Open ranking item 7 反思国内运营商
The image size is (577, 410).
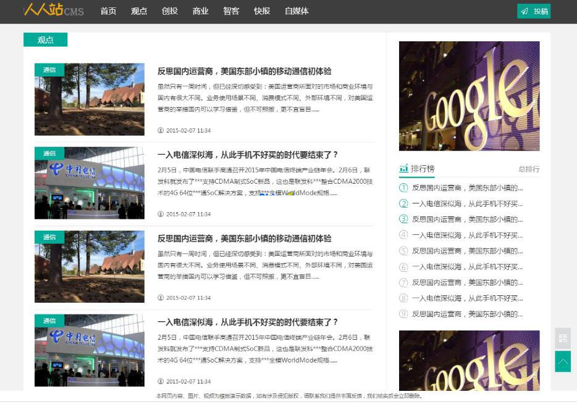point(467,283)
